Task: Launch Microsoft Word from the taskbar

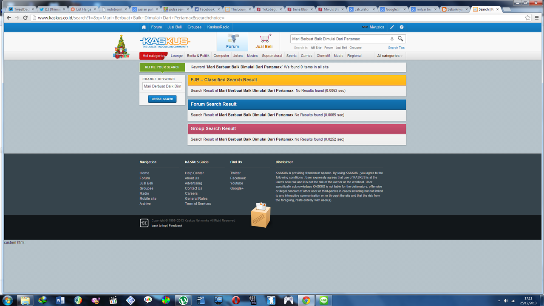Action: [x=60, y=300]
